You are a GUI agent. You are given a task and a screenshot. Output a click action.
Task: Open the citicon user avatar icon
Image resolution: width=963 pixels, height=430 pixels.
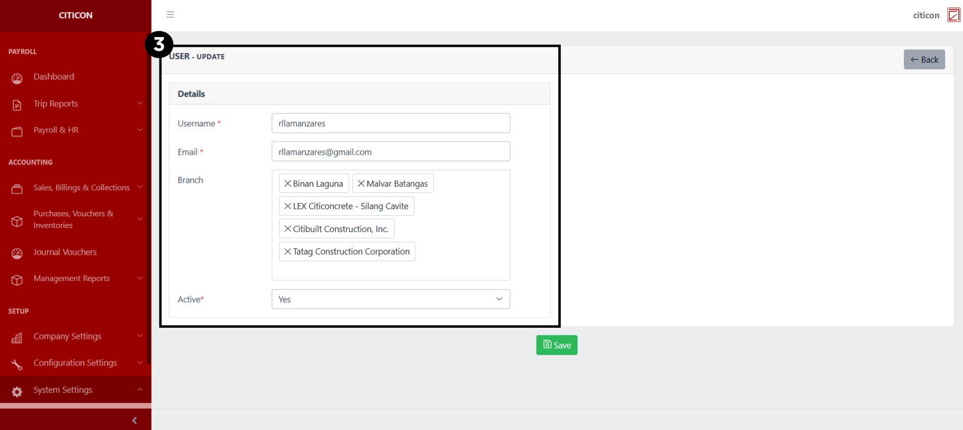point(953,15)
